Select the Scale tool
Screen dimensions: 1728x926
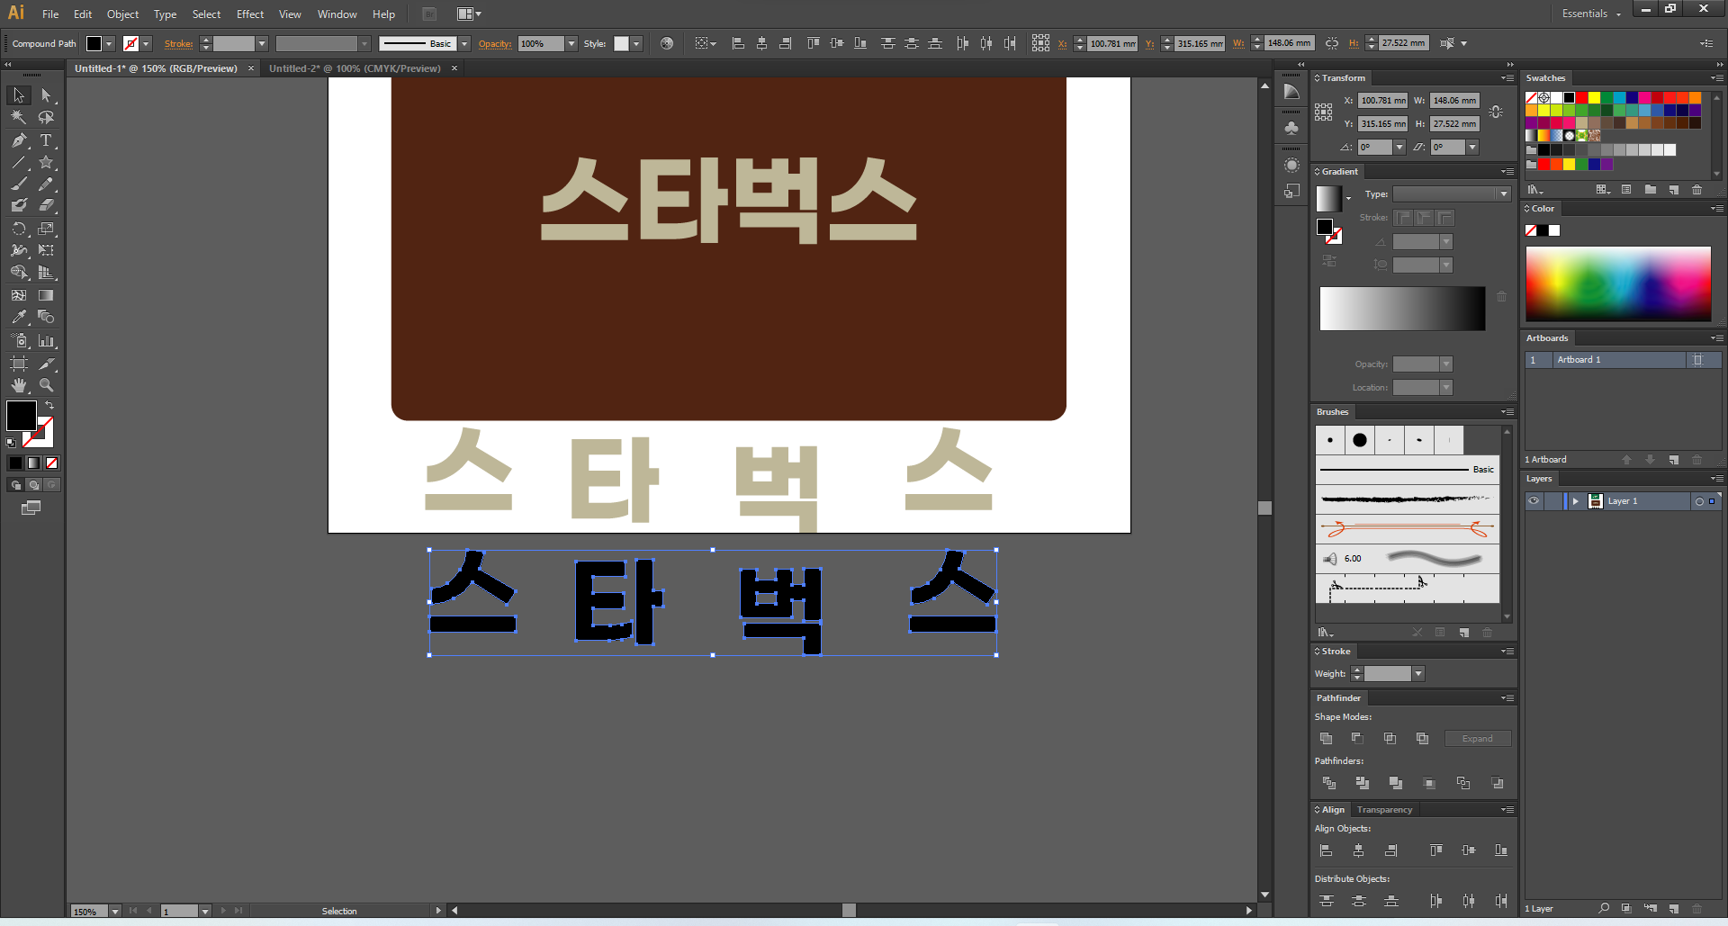coord(46,229)
